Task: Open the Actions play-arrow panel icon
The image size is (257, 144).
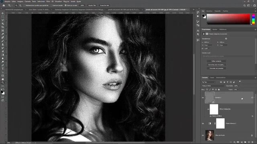Action: (x=198, y=16)
